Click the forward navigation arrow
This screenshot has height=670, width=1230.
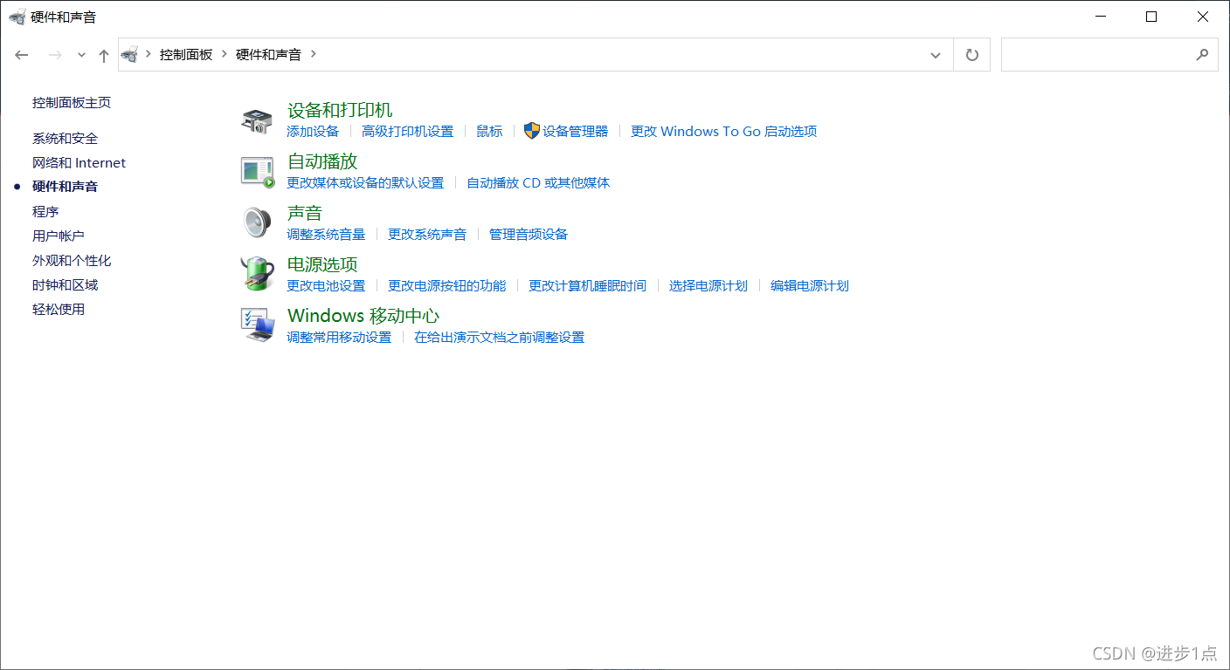point(55,55)
